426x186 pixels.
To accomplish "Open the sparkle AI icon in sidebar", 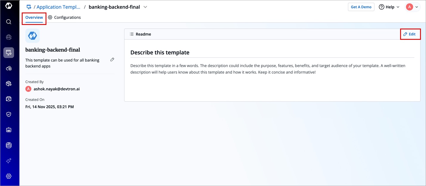I will pos(9,161).
